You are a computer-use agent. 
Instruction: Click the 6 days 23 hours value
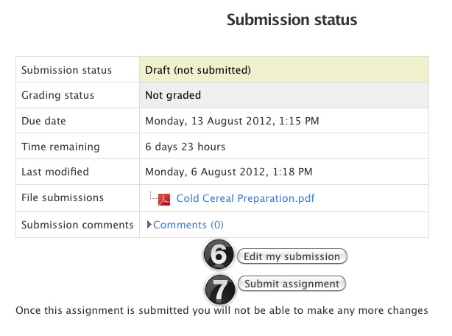click(x=185, y=147)
